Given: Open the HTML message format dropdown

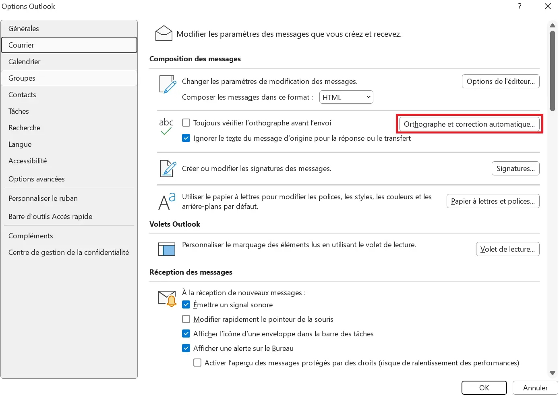Looking at the screenshot, I should 346,97.
